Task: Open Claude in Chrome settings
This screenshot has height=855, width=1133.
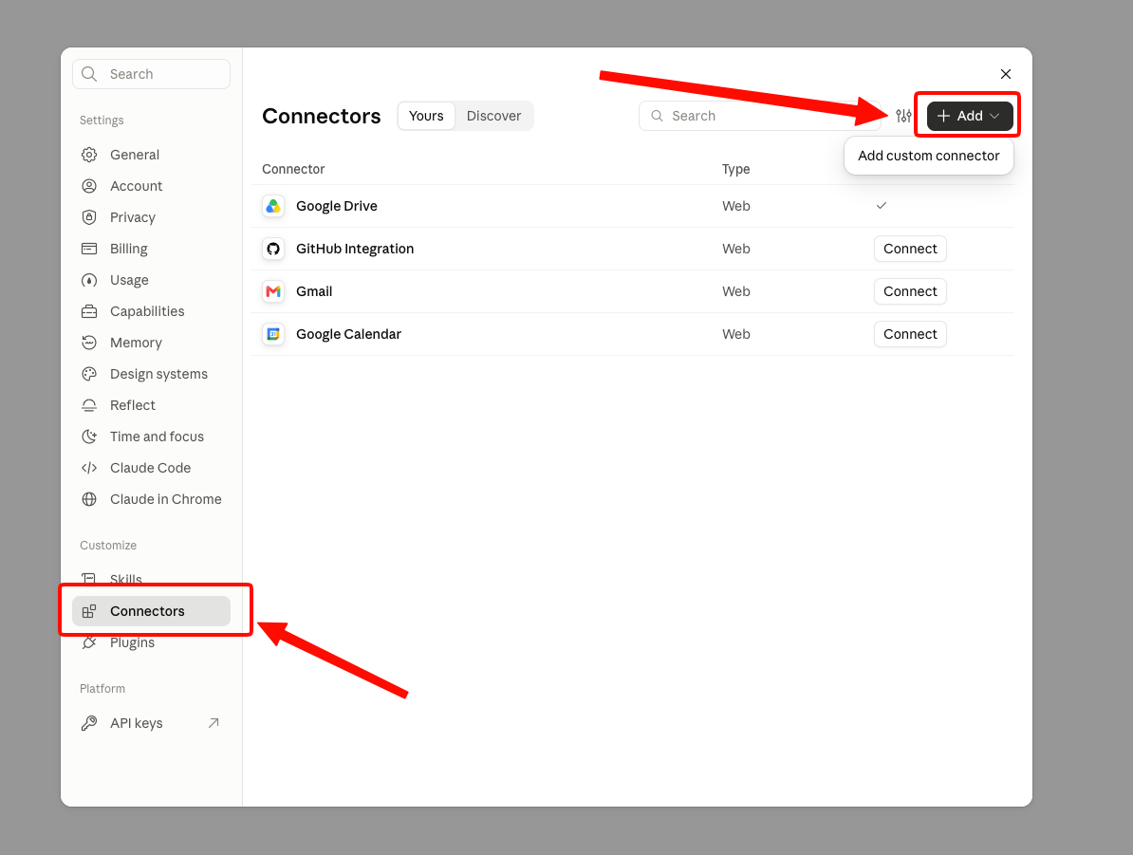Action: point(151,499)
